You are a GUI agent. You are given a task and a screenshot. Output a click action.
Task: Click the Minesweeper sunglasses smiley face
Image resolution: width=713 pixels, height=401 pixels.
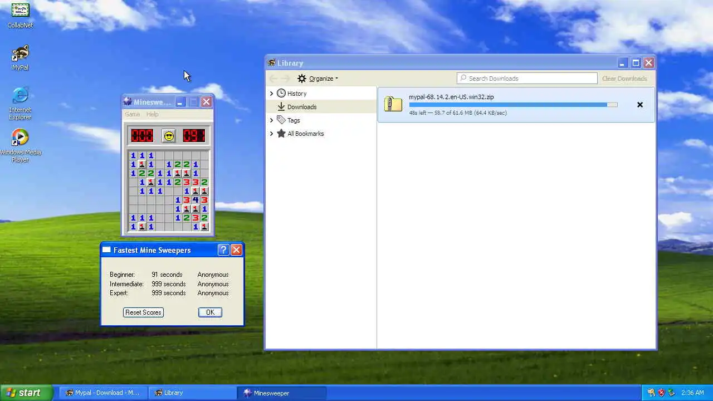168,135
